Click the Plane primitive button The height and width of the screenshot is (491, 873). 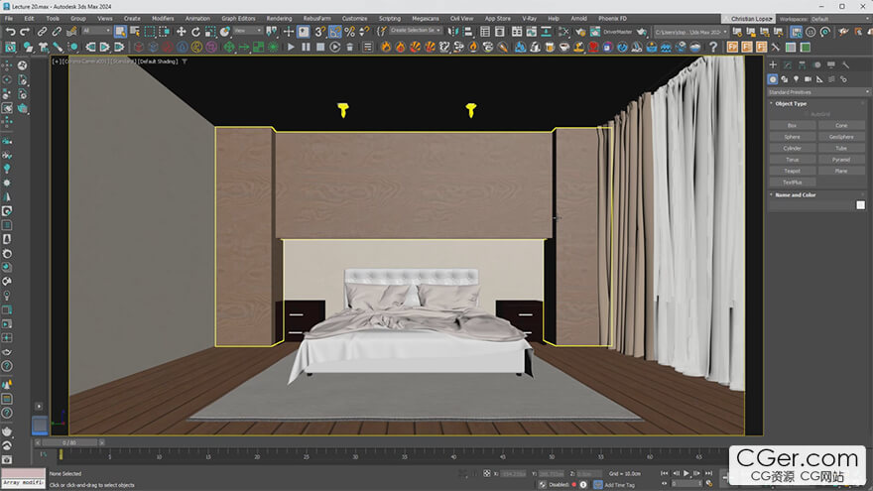point(841,171)
